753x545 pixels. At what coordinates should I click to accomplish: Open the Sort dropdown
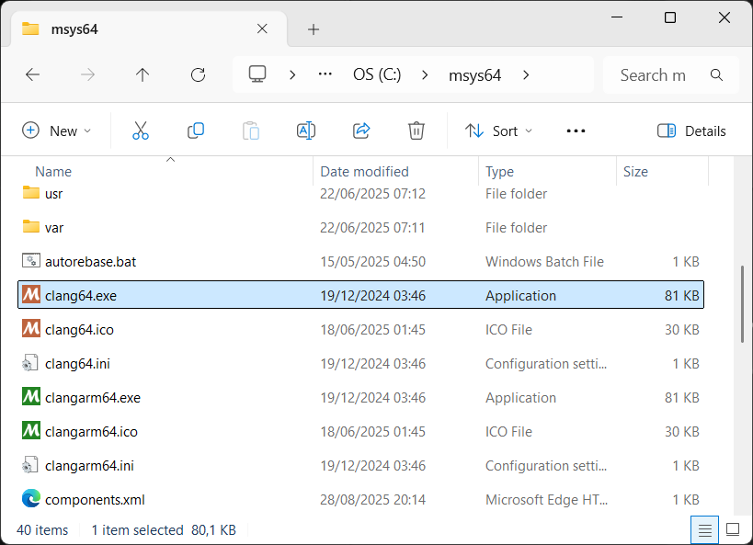pos(497,131)
